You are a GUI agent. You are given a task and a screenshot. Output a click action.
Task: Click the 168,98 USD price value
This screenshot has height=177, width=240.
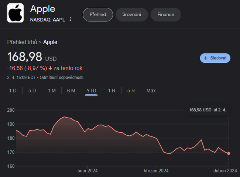pyautogui.click(x=25, y=57)
